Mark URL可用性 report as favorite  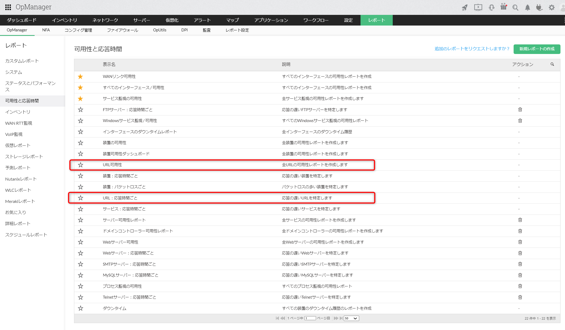[80, 165]
